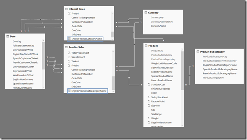The height and width of the screenshot is (140, 247).
Task: Select the Color field in Product
Action: [154, 93]
